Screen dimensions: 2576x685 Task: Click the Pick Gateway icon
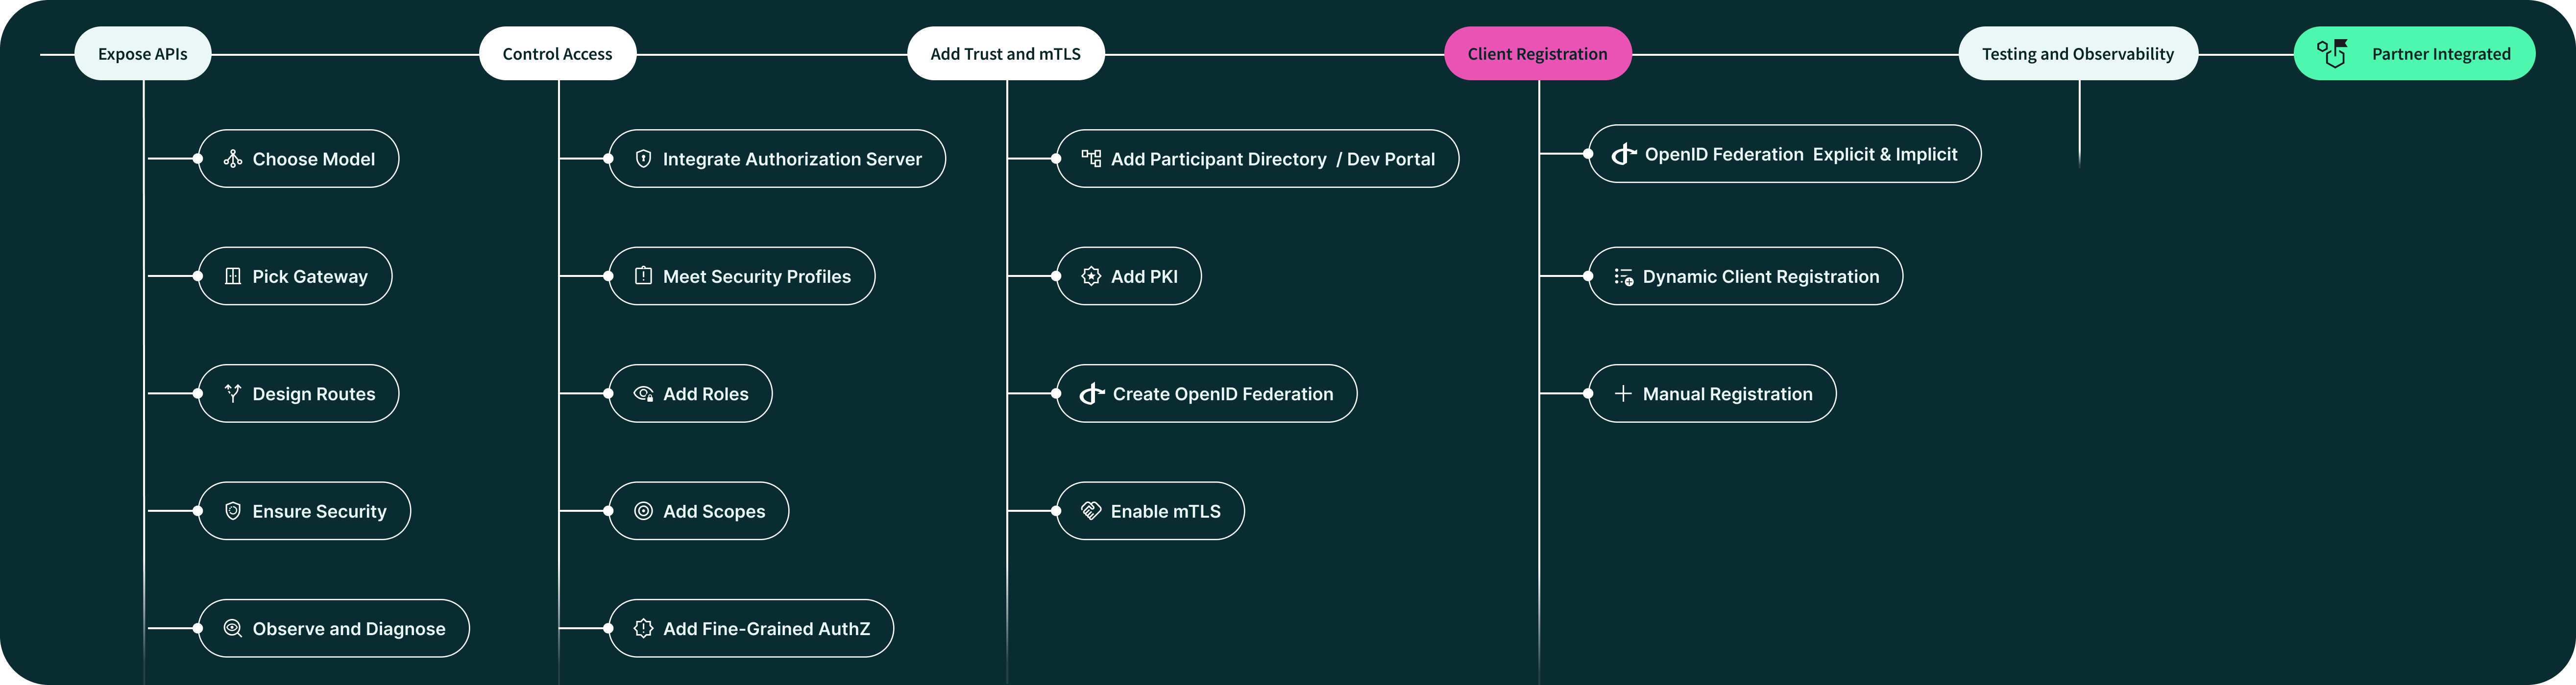[233, 276]
